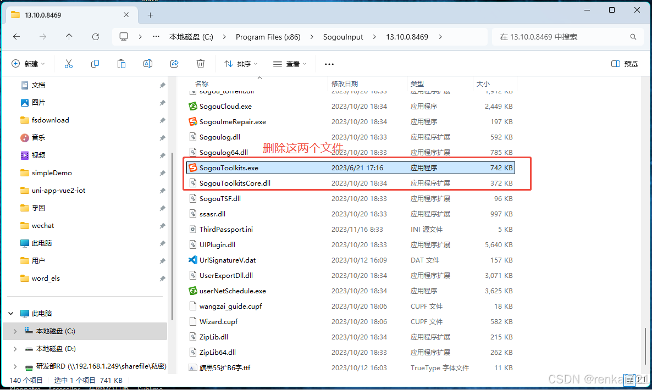Open uni-app-vue2-iot folder in sidebar
Image resolution: width=652 pixels, height=390 pixels.
(58, 191)
